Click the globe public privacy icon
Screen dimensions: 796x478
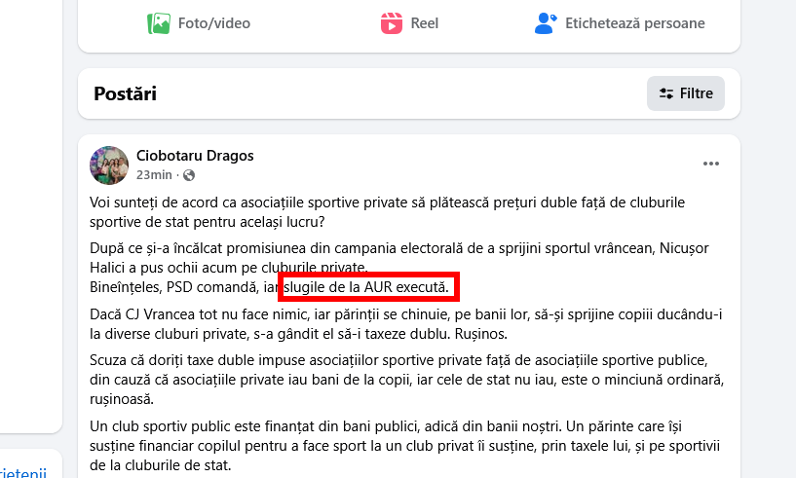pos(189,175)
